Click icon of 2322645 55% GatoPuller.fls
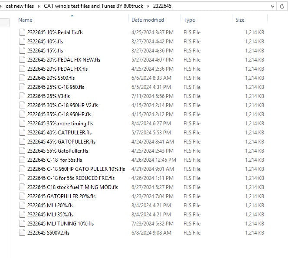The image size is (292, 258). click(23, 151)
